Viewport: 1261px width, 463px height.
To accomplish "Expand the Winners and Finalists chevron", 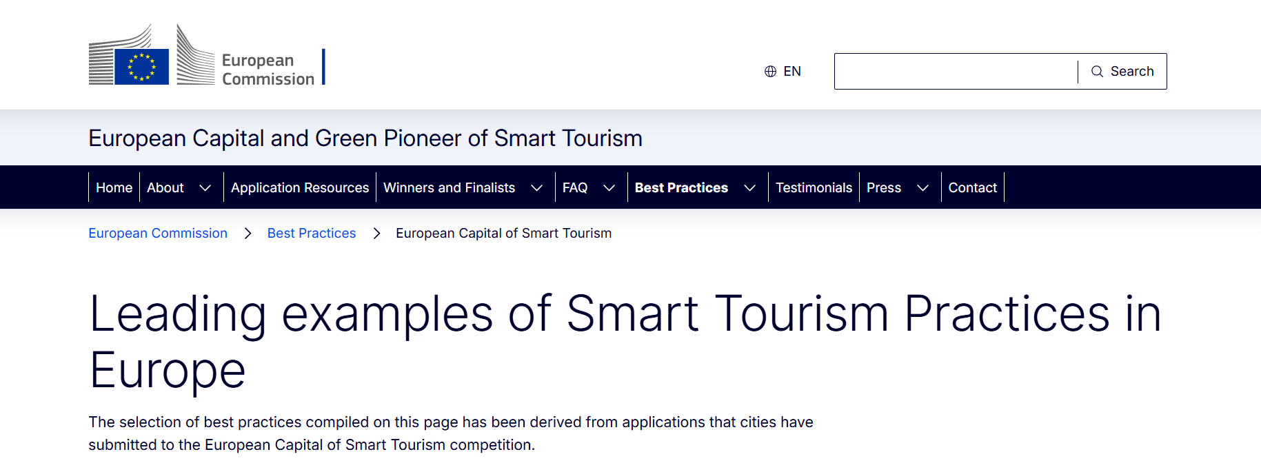I will pyautogui.click(x=536, y=187).
